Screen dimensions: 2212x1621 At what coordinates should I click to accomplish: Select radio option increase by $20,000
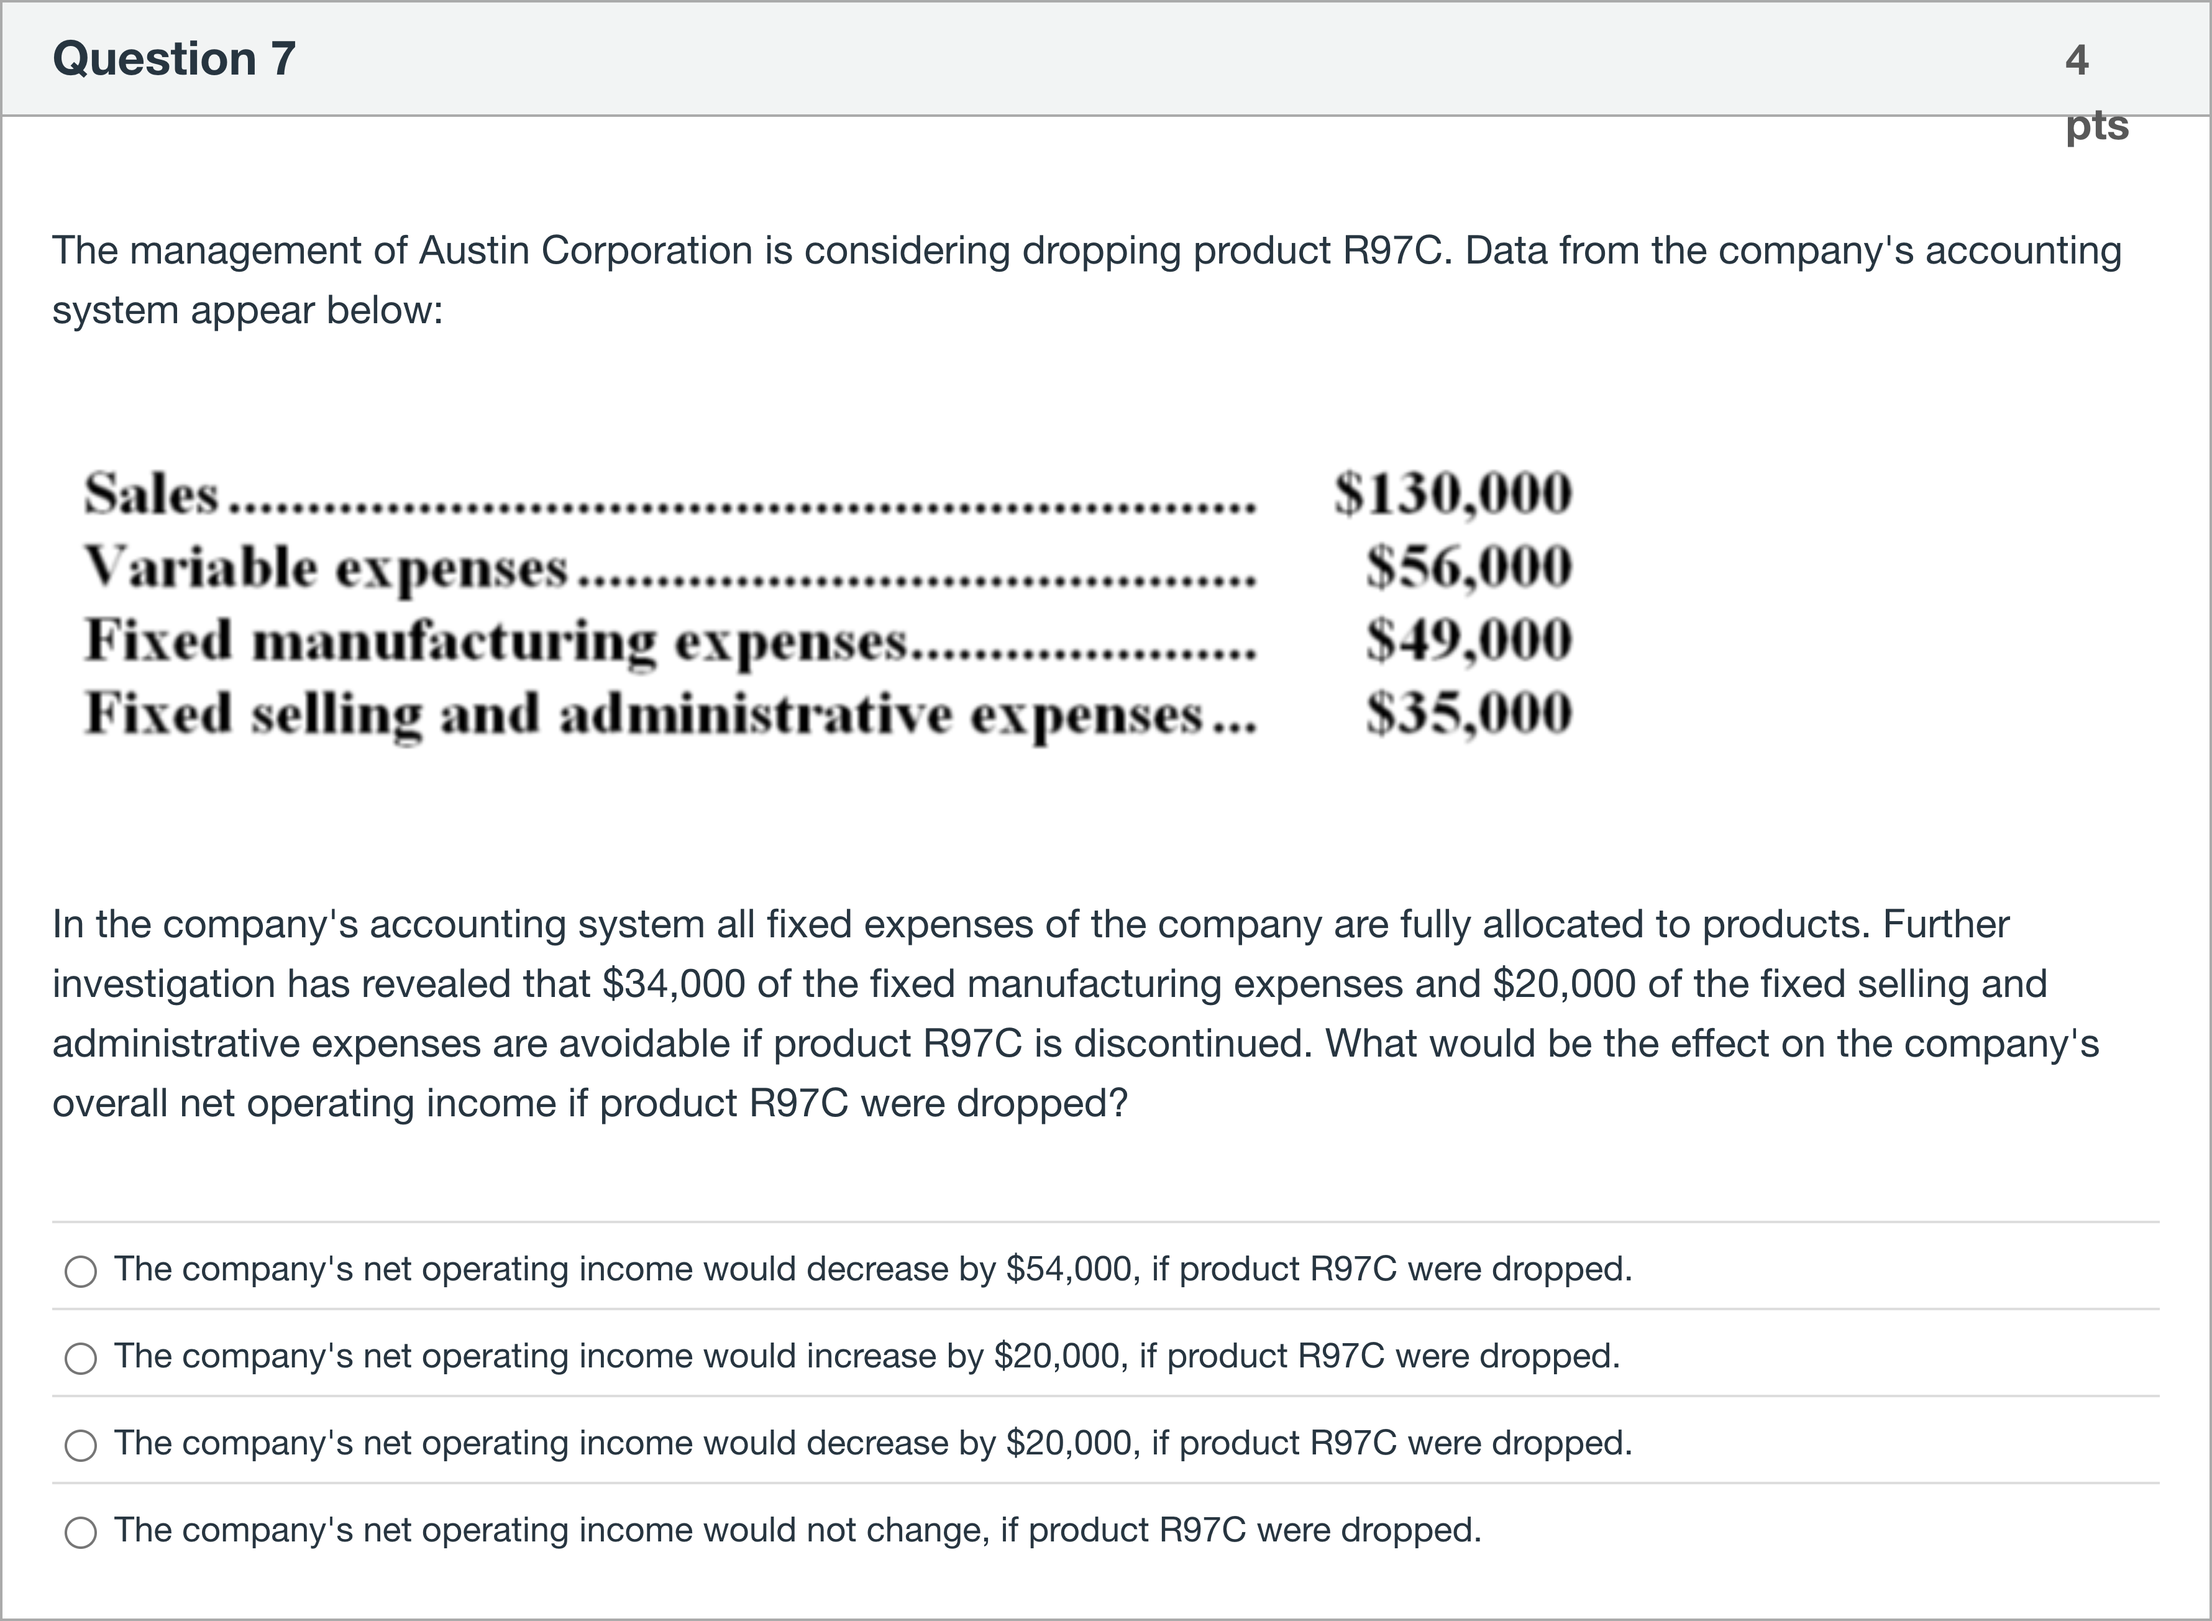point(80,1358)
